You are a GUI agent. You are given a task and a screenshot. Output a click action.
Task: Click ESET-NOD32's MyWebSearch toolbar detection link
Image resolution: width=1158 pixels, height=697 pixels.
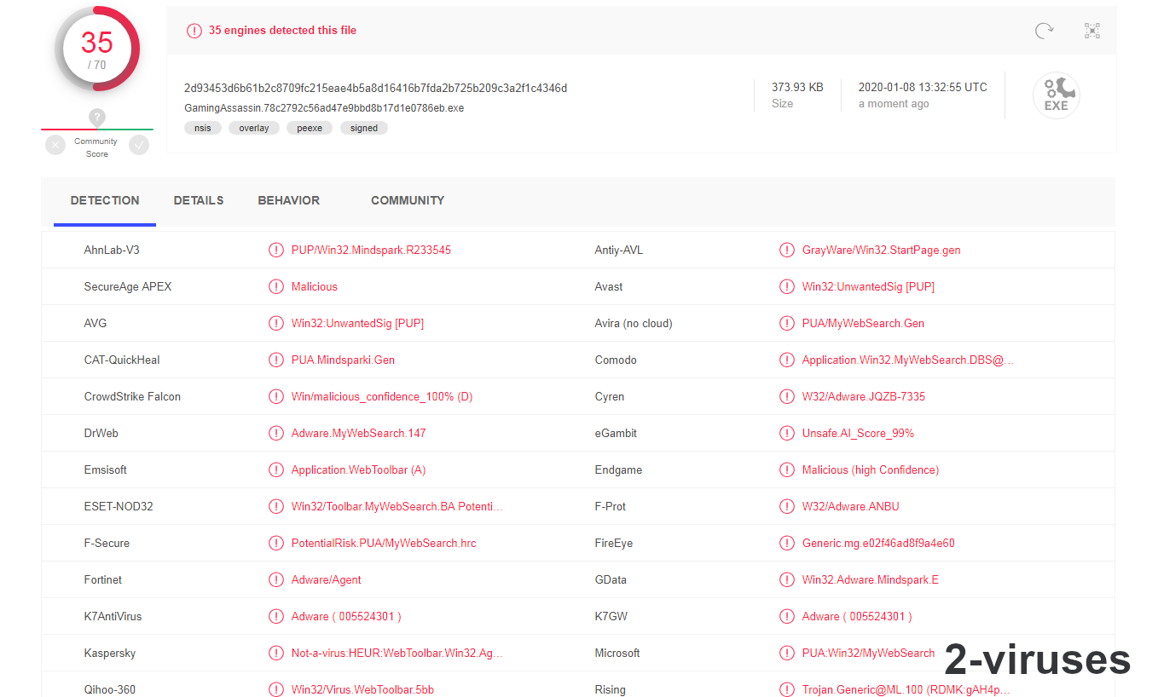[396, 506]
